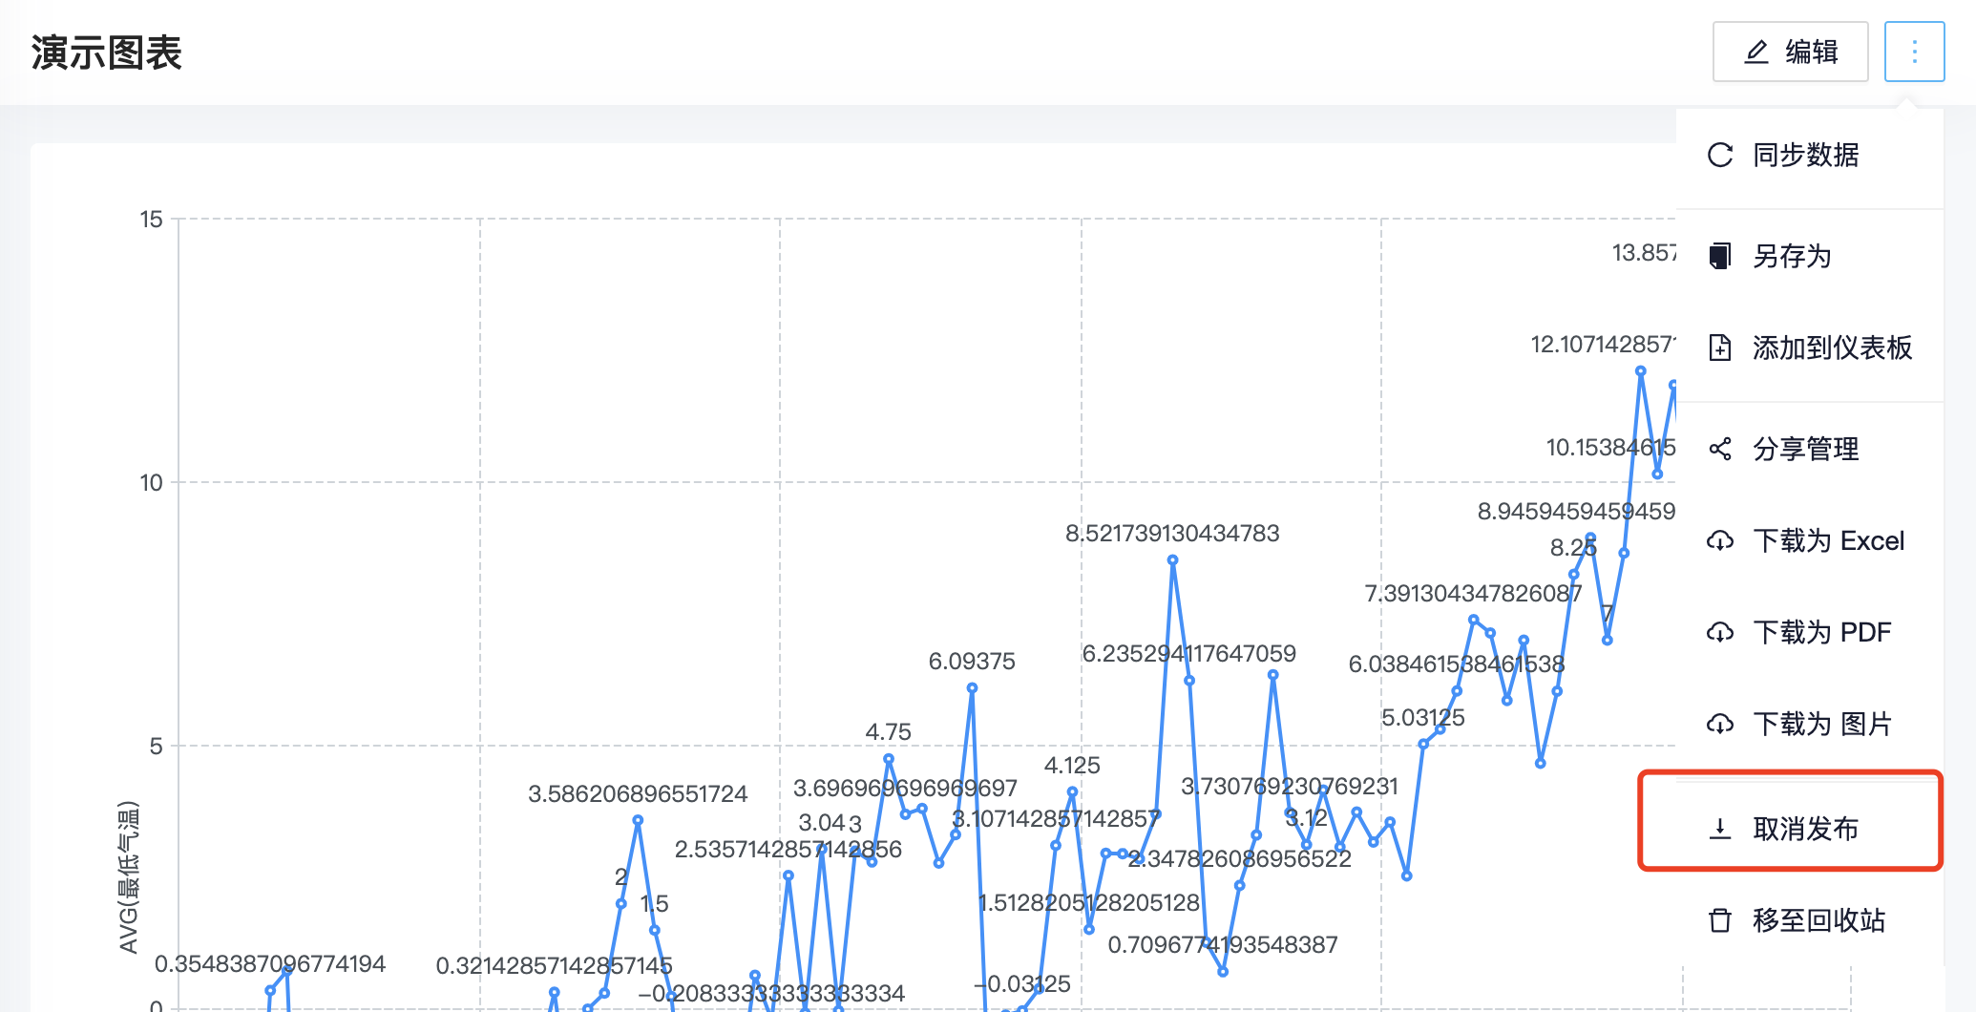Choose 下载为 Excel
The width and height of the screenshot is (1976, 1012).
[1809, 540]
